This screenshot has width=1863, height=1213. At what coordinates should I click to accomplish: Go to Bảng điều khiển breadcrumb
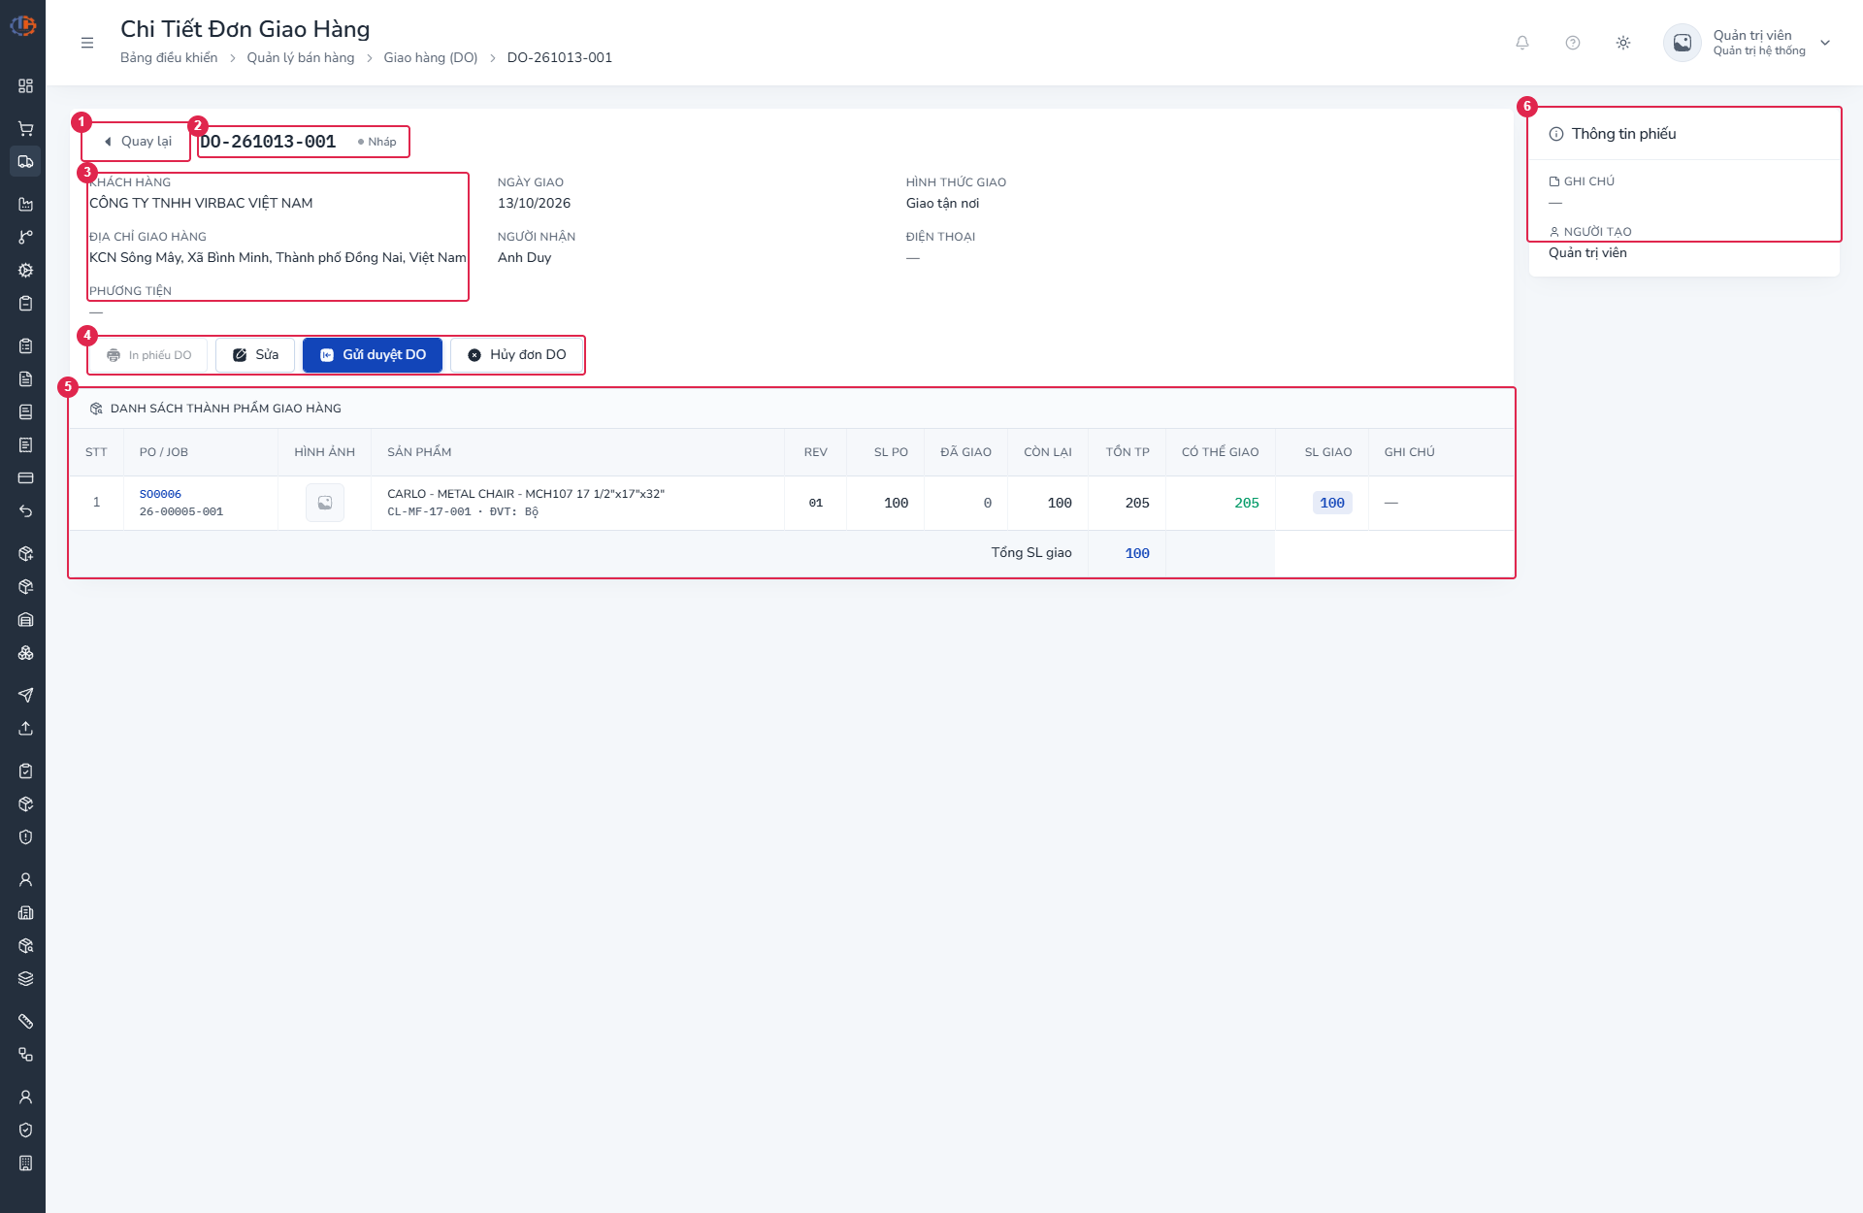169,58
